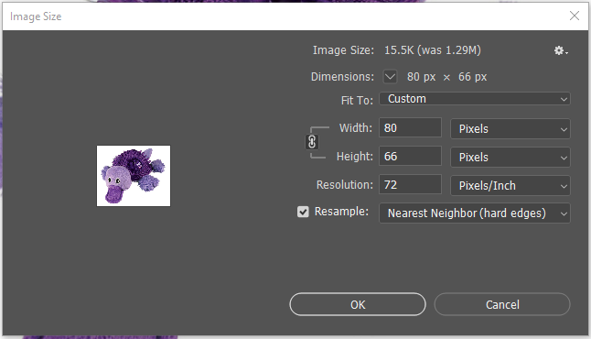591x339 pixels.
Task: Expand the Fit To Custom dropdown
Action: 475,99
